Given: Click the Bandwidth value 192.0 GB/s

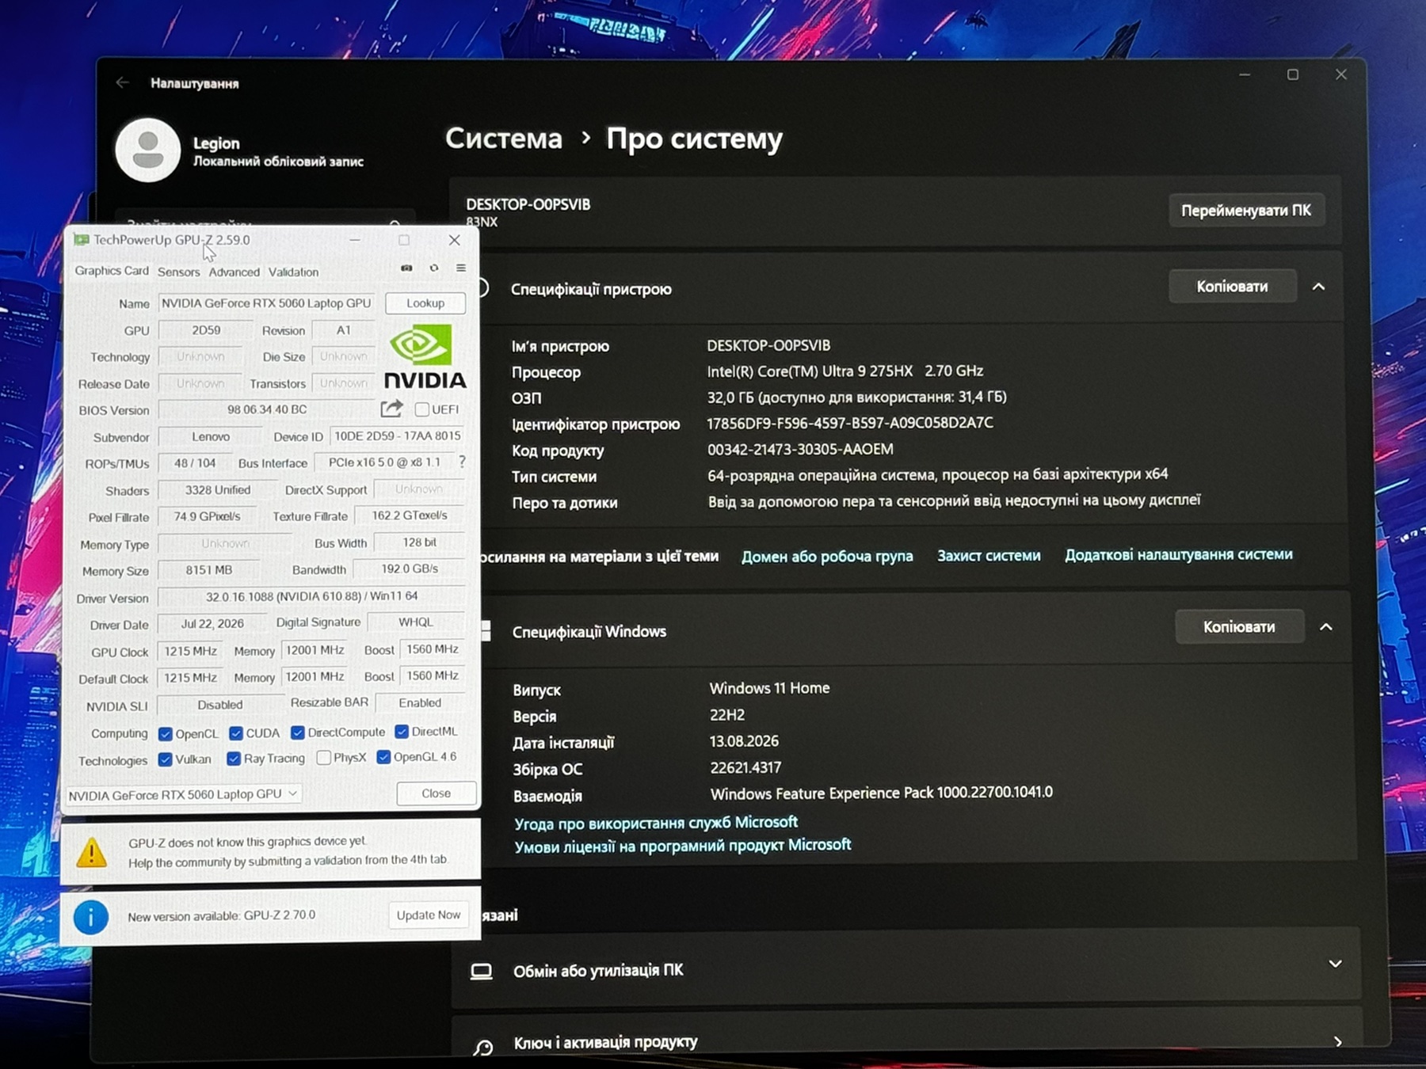Looking at the screenshot, I should [410, 569].
